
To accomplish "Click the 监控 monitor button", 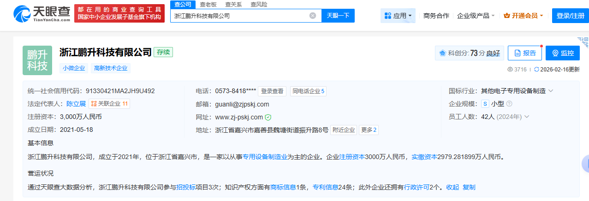I will point(563,53).
